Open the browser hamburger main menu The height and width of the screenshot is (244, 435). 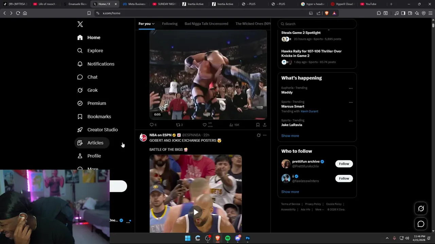coord(430,13)
